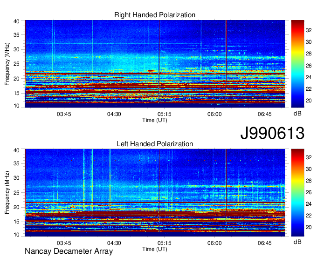Screen dimensions: 317x257
Task: Click the 06:00 tick on the bottom time axis
Action: pos(214,243)
